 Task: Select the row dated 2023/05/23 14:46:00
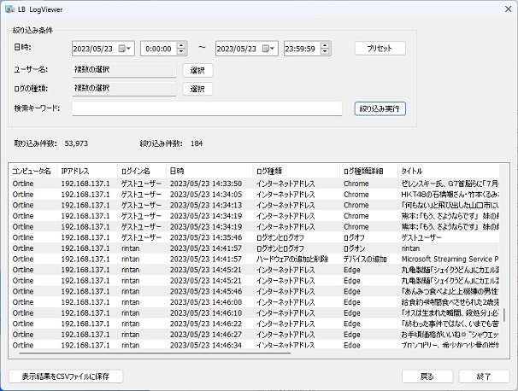[254, 302]
